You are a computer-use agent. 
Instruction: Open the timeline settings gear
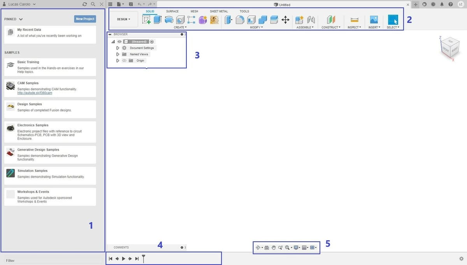(461, 258)
